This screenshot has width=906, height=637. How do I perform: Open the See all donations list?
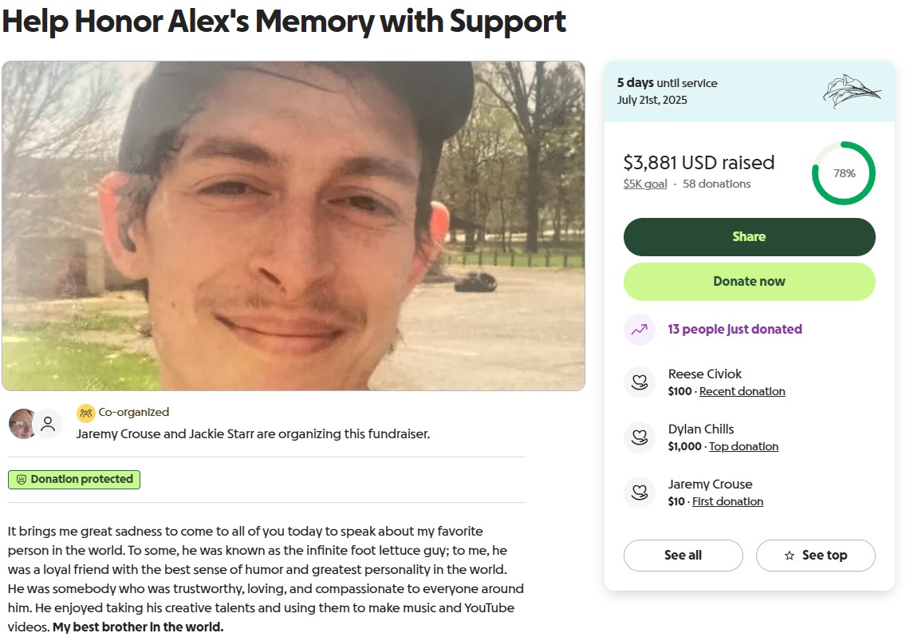click(x=683, y=556)
